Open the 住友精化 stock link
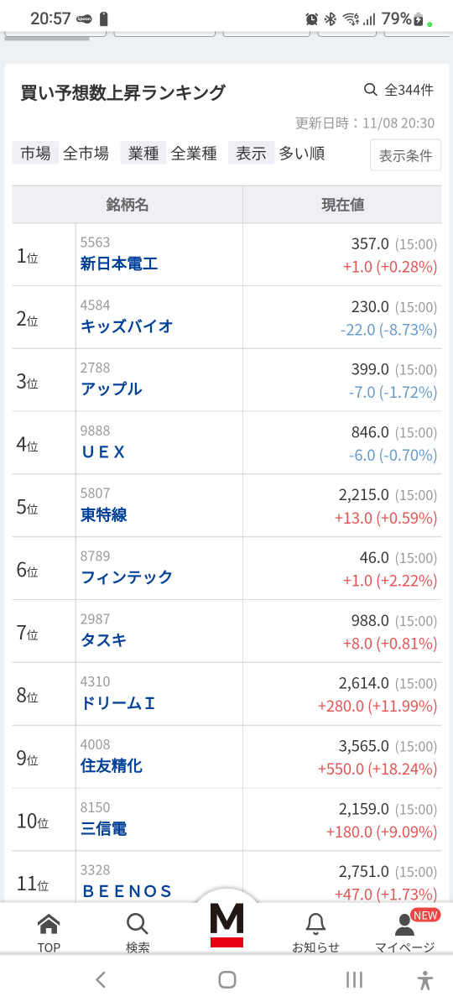Image resolution: width=453 pixels, height=1007 pixels. tap(112, 765)
